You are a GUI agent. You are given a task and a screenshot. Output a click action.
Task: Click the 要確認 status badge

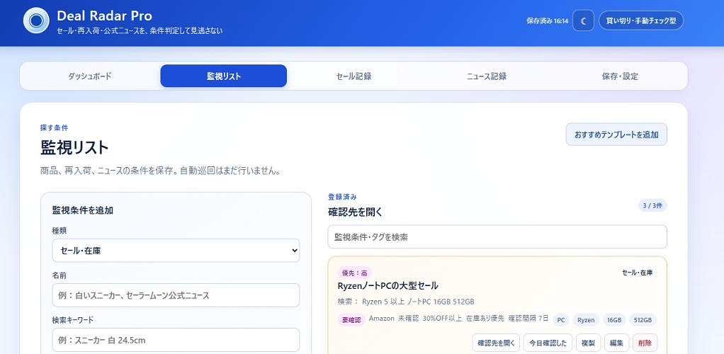[x=351, y=320]
